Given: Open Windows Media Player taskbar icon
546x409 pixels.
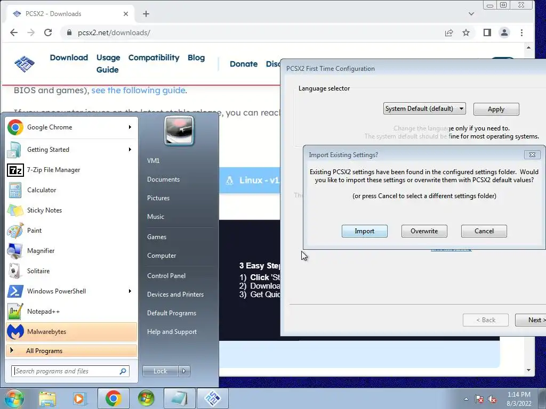Looking at the screenshot, I should point(79,399).
